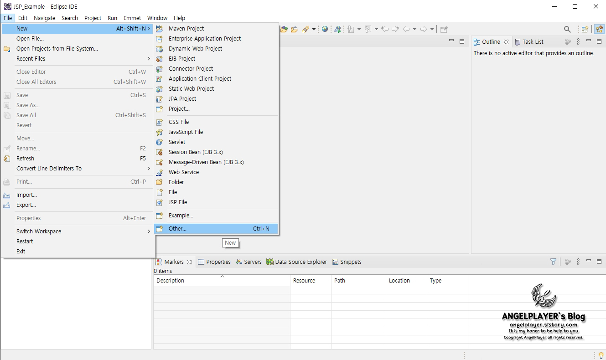
Task: Open the Markers view three-dot menu
Action: pos(578,262)
